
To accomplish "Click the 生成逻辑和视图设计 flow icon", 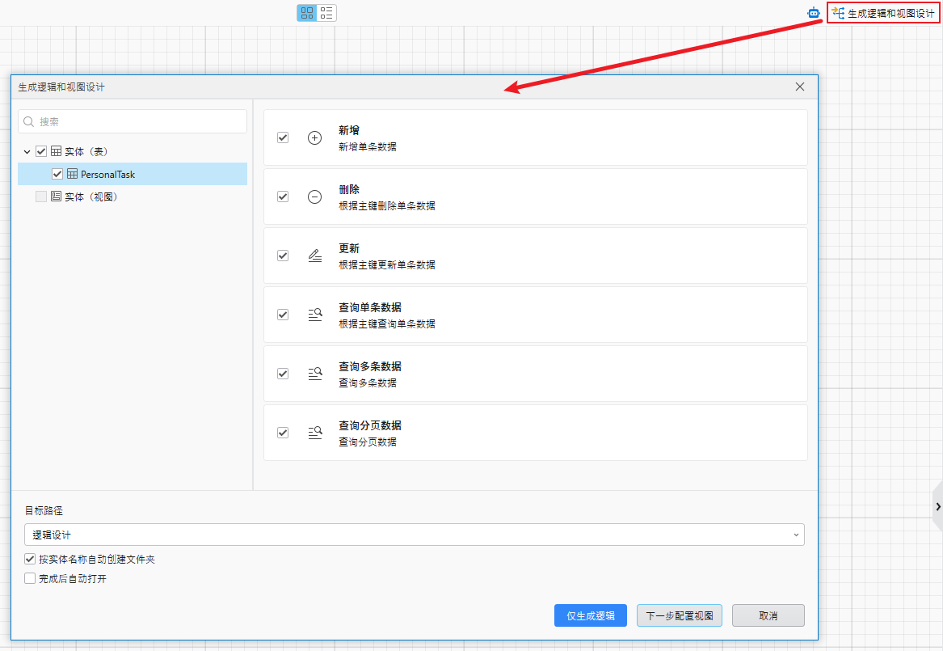I will click(x=839, y=13).
